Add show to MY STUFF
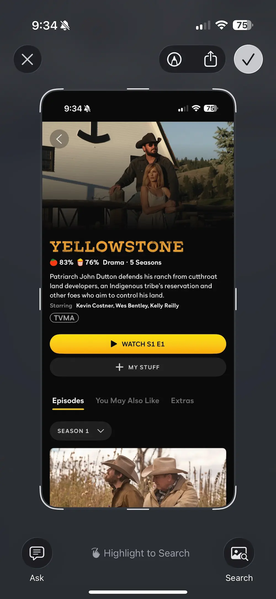This screenshot has width=276, height=599. (138, 367)
